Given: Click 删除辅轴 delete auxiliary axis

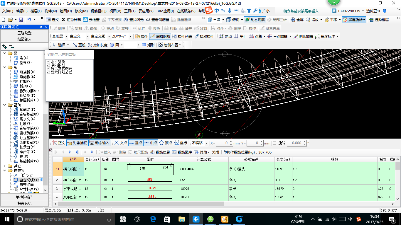Looking at the screenshot, I should click(x=303, y=37).
